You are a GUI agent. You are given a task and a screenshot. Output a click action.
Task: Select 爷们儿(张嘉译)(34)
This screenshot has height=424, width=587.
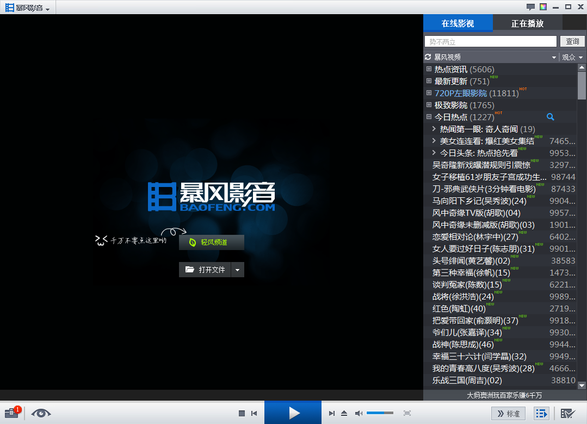point(501,333)
